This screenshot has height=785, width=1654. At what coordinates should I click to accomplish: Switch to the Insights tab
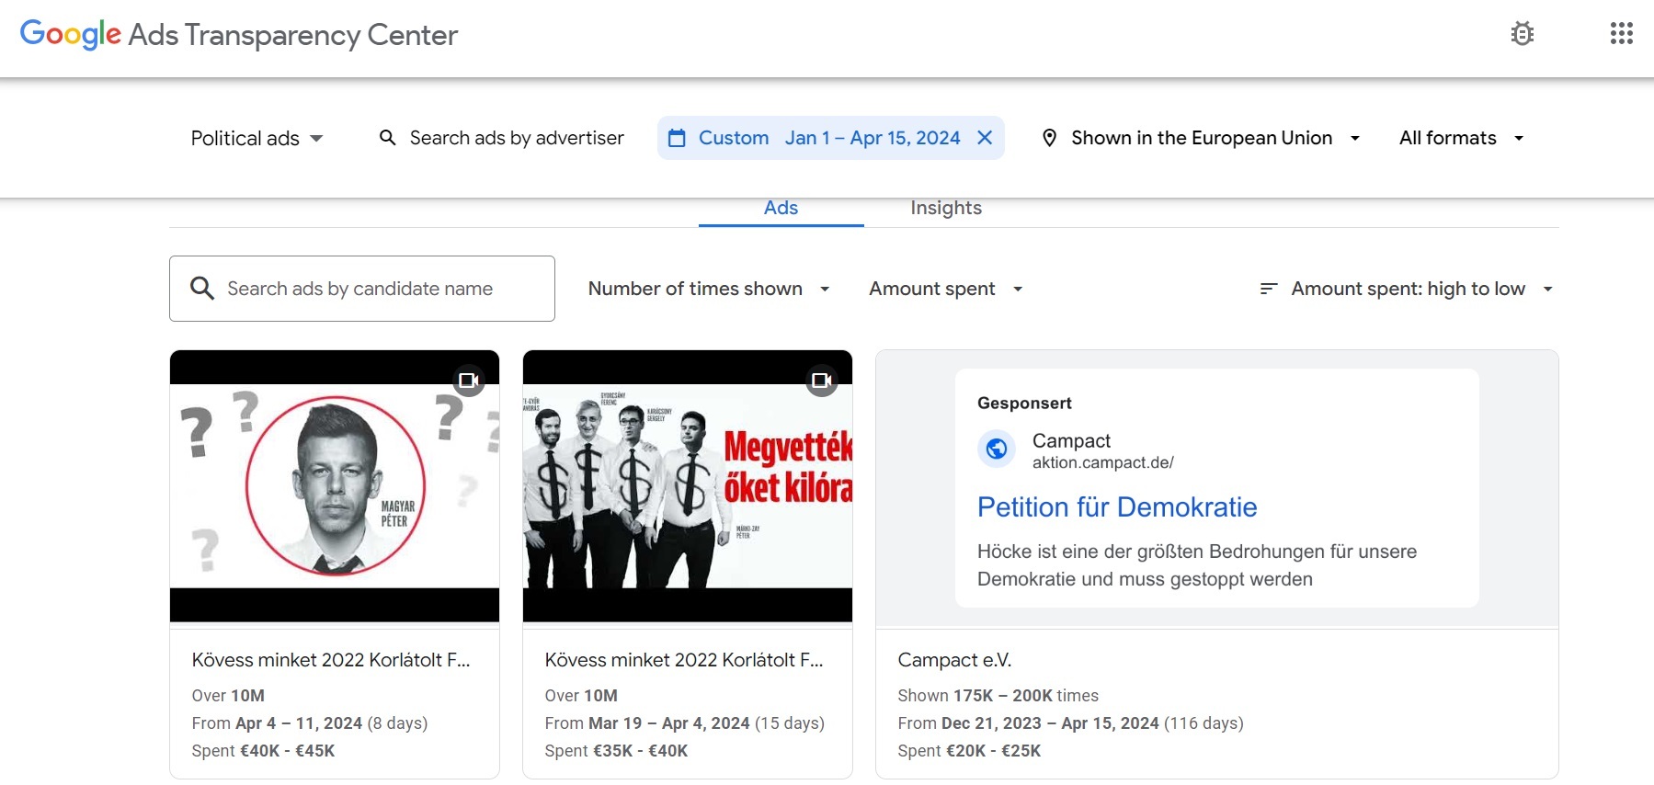pos(946,209)
